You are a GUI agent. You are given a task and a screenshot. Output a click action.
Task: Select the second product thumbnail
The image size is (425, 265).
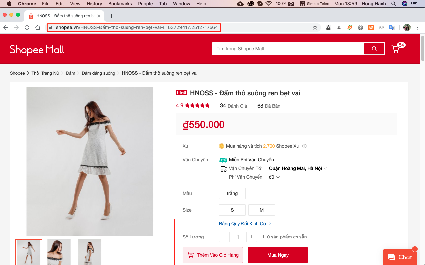click(x=59, y=252)
